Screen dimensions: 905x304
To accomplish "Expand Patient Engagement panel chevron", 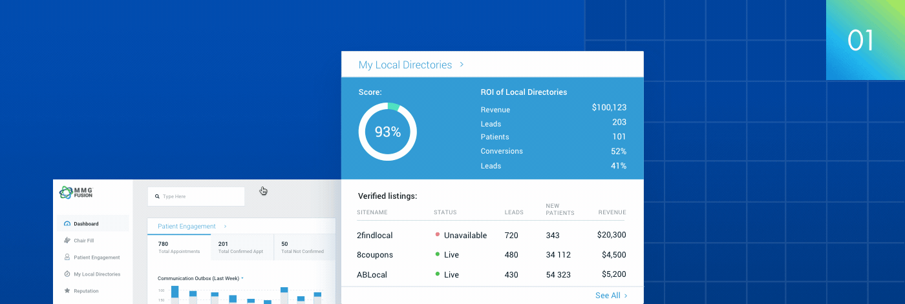I will [x=225, y=227].
